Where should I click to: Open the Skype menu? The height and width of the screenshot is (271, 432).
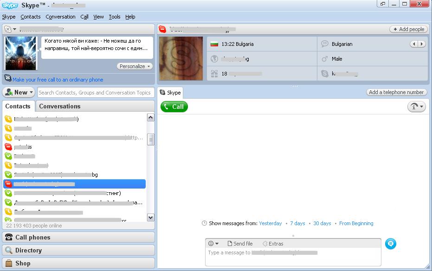click(9, 17)
